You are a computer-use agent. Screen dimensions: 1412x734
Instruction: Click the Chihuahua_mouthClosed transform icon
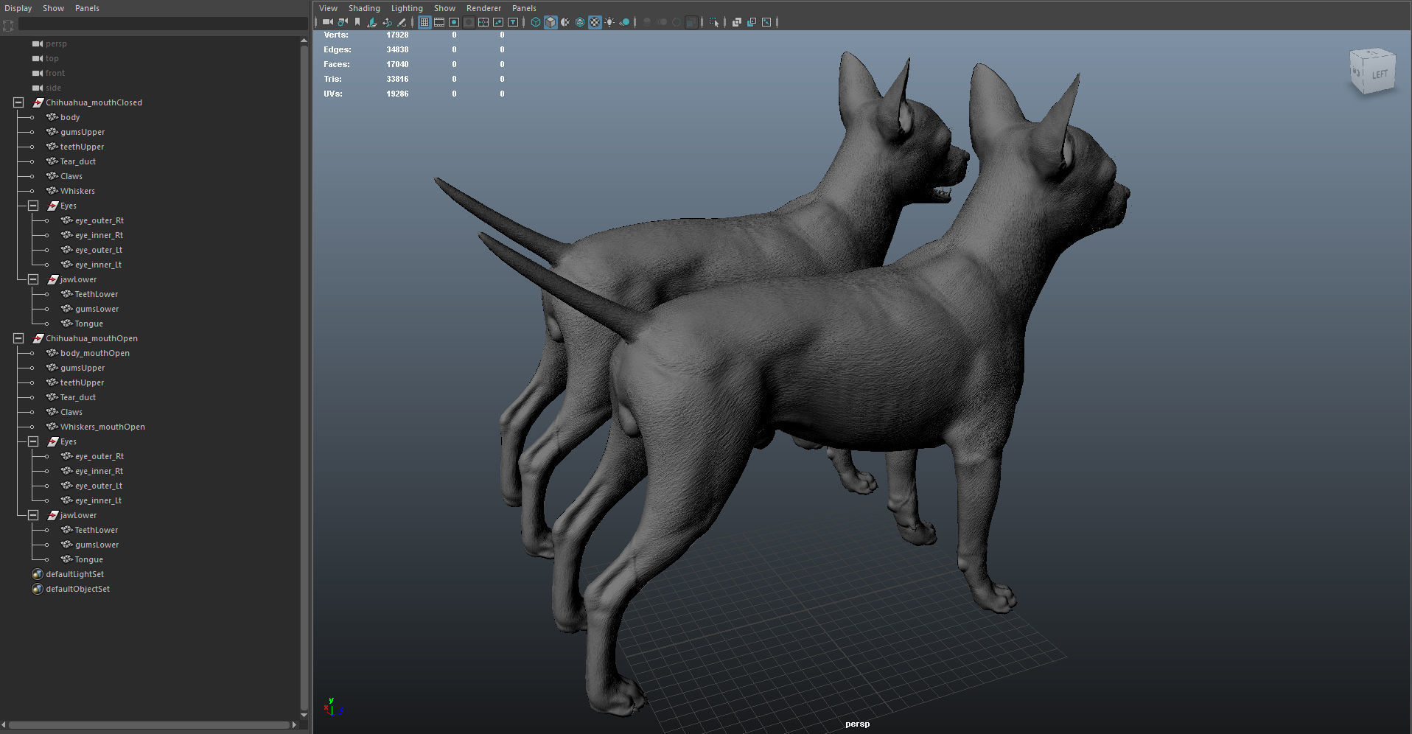(x=38, y=102)
